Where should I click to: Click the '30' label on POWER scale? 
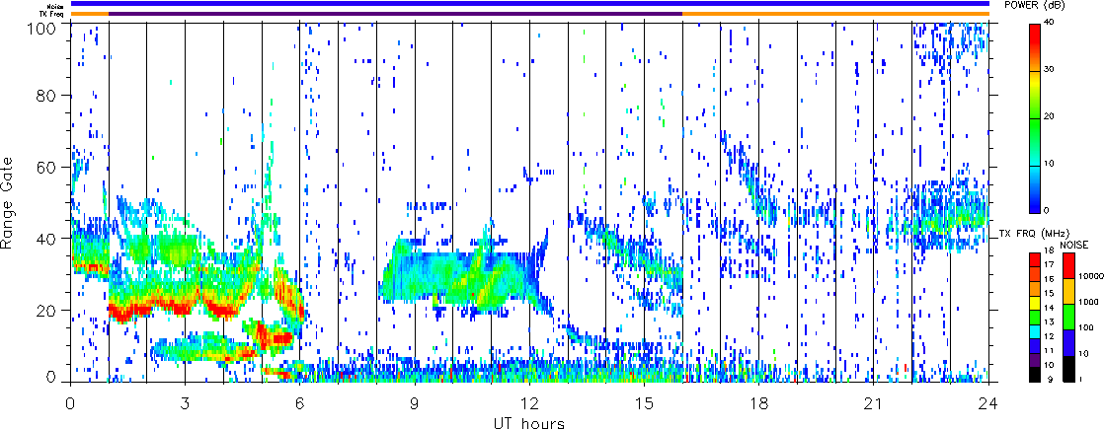(1050, 70)
